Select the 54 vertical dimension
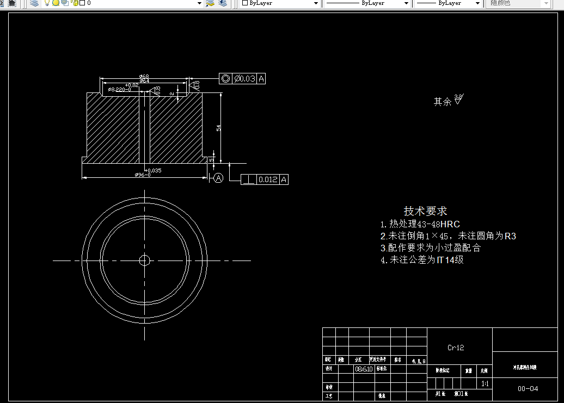 coord(218,128)
